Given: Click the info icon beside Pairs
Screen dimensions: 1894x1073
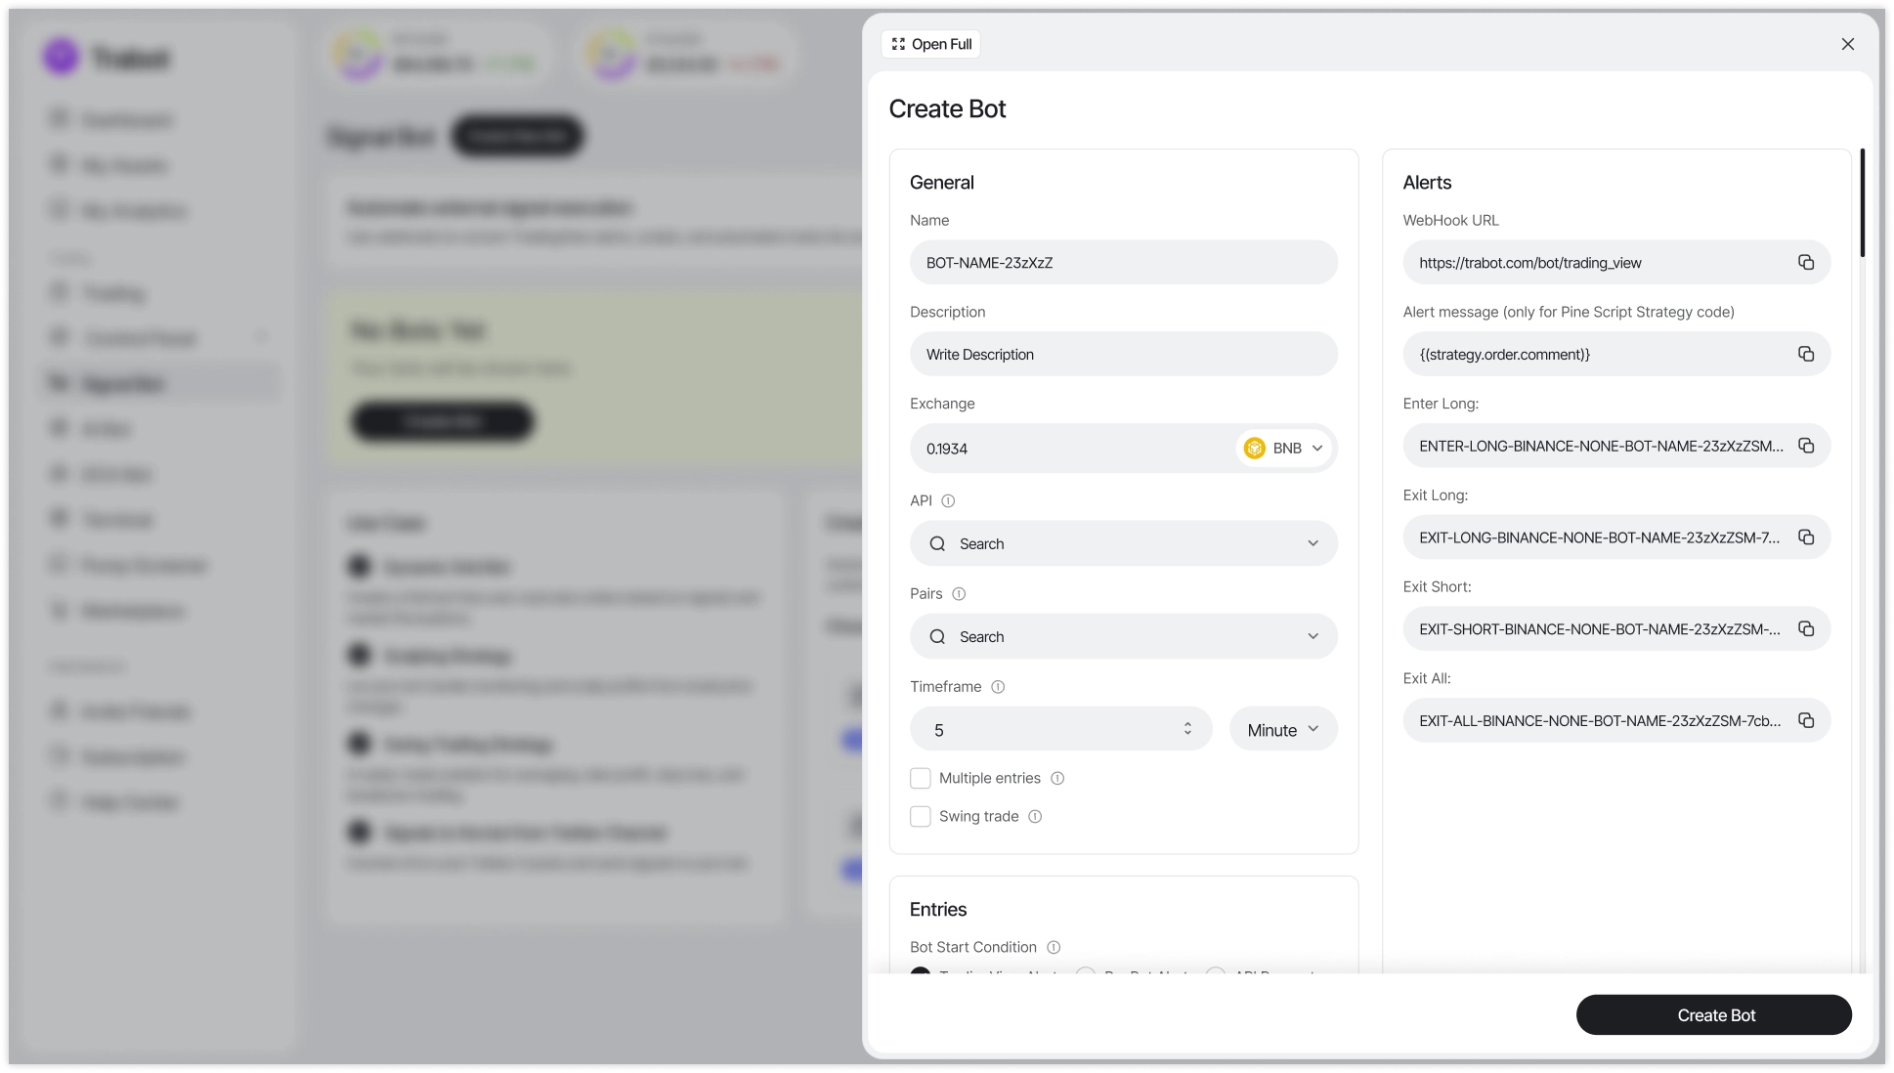Looking at the screenshot, I should 959,594.
